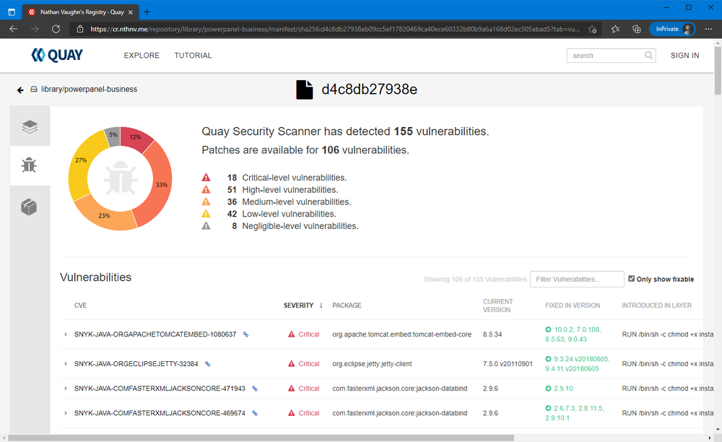Click current version 7.5.0.v20110901 cell
Screen dimensions: 722x442
point(508,364)
